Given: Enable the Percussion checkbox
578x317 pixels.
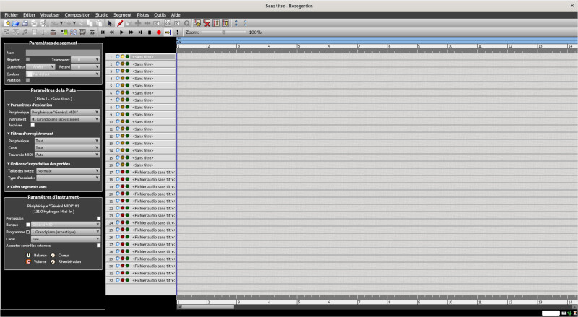Looking at the screenshot, I should pos(98,218).
